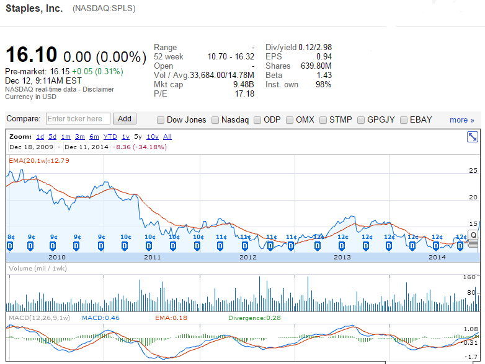Click the 52 week range 10.70 - 16.32
The height and width of the screenshot is (364, 485).
coord(231,57)
